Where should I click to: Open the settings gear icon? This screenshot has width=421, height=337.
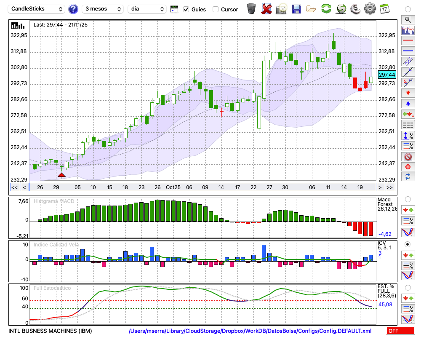(370, 9)
